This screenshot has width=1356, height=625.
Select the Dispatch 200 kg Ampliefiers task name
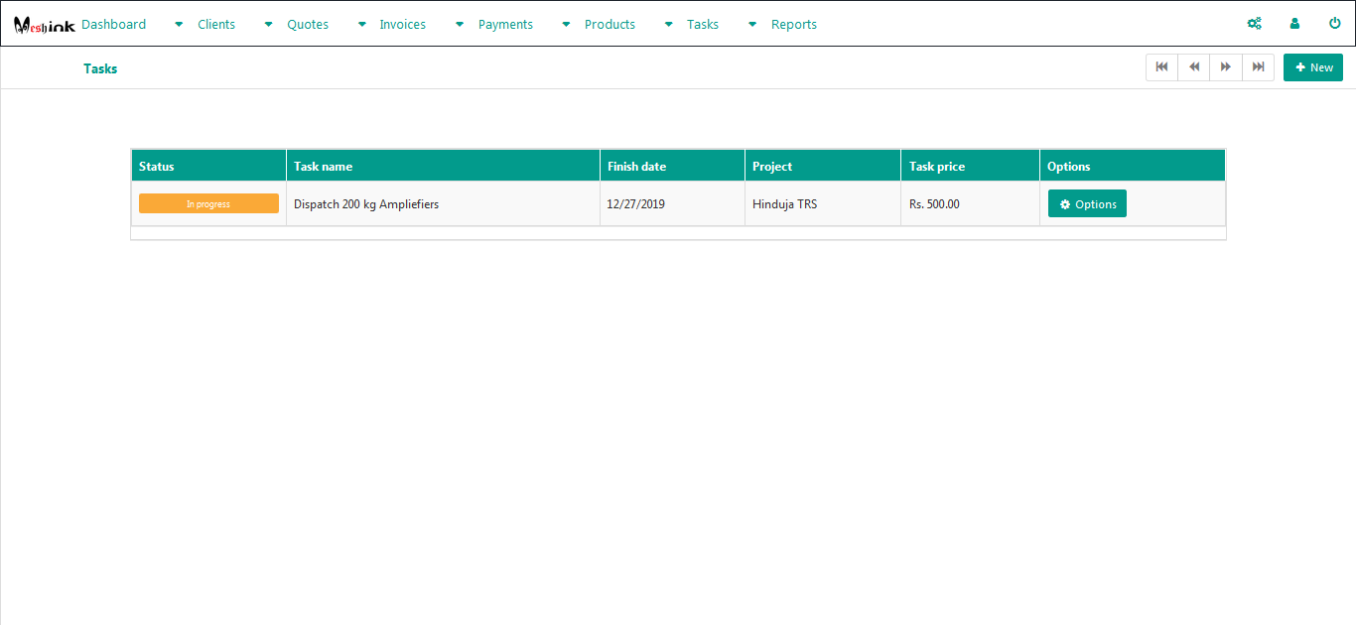pyautogui.click(x=366, y=204)
